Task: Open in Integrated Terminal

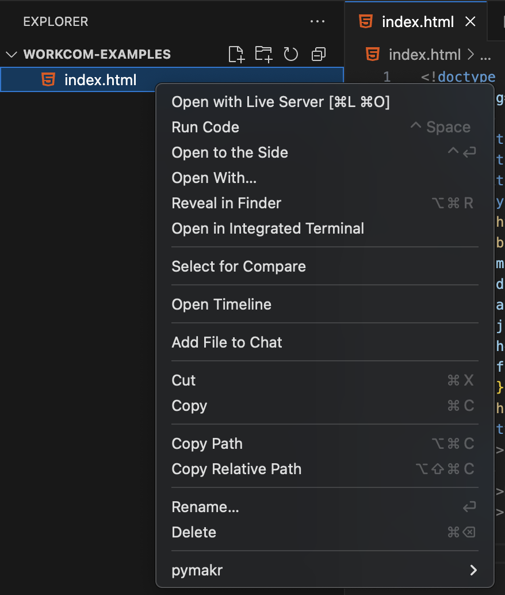Action: point(267,228)
